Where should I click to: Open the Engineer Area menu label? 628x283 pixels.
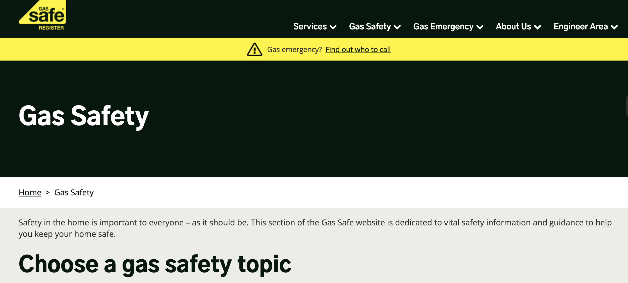point(581,26)
